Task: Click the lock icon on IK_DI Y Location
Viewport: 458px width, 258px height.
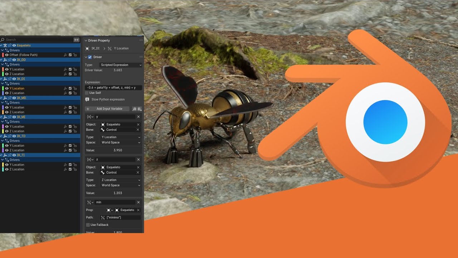Action: 75,88
